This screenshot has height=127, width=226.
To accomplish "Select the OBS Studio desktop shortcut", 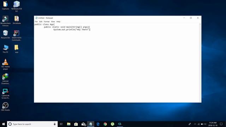I will pyautogui.click(x=5, y=107).
